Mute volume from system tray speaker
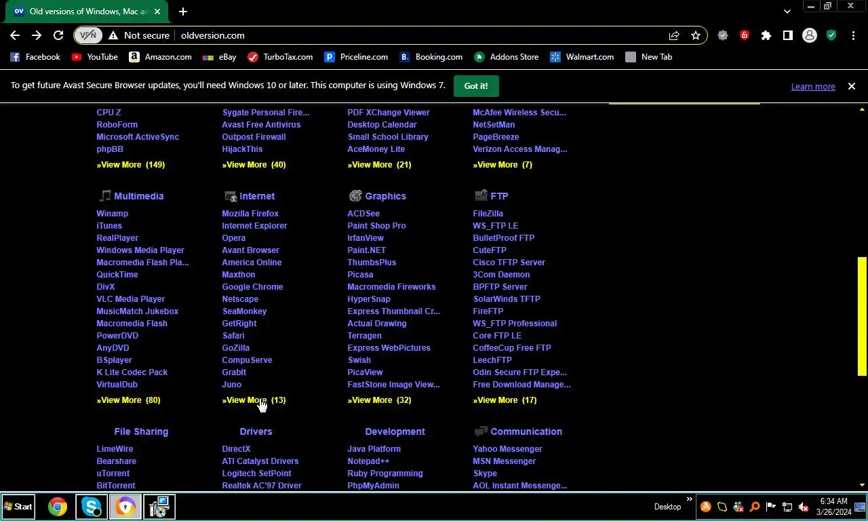This screenshot has height=521, width=868. coord(804,507)
